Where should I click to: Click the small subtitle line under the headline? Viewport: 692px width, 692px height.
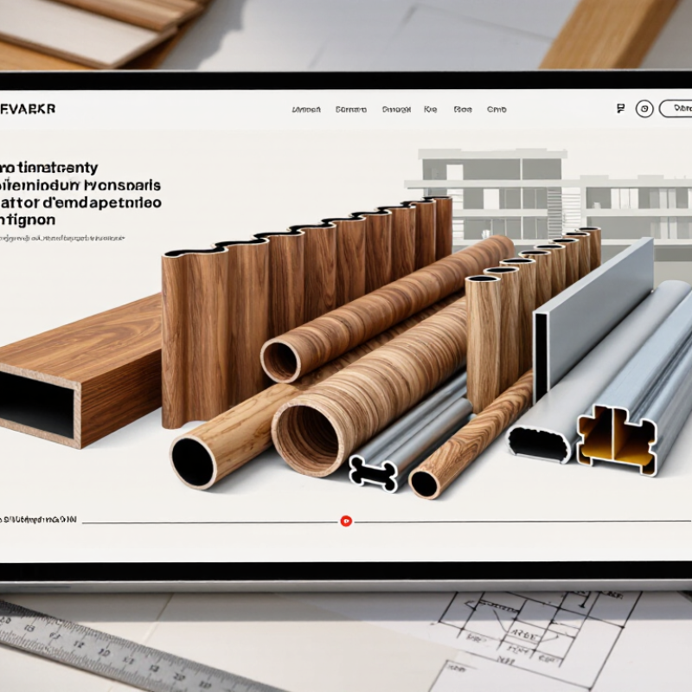coord(62,239)
